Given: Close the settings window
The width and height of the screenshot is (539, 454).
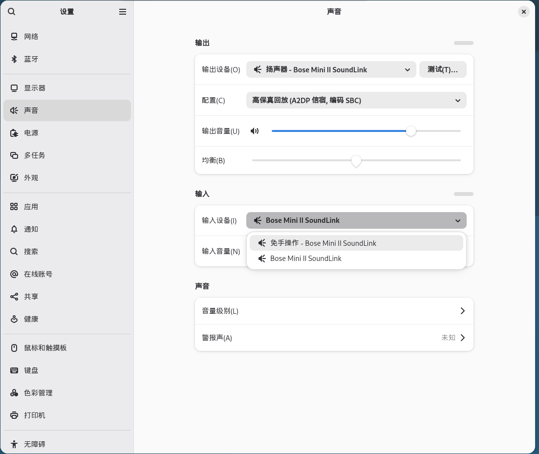Looking at the screenshot, I should tap(523, 12).
